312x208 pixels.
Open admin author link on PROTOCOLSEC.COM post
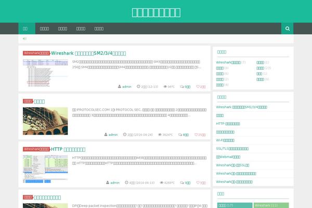tap(113, 135)
